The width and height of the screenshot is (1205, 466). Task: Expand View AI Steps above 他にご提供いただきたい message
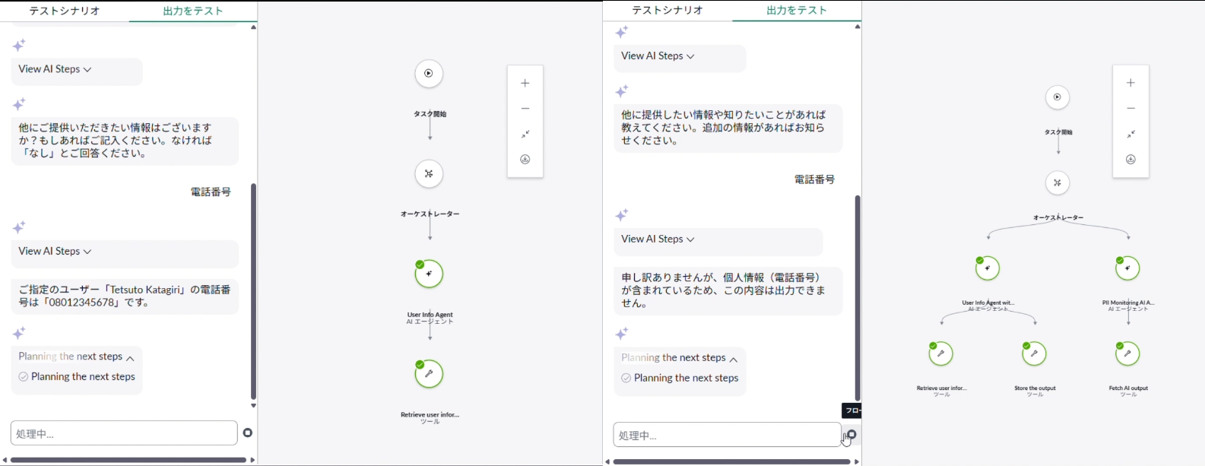[55, 69]
